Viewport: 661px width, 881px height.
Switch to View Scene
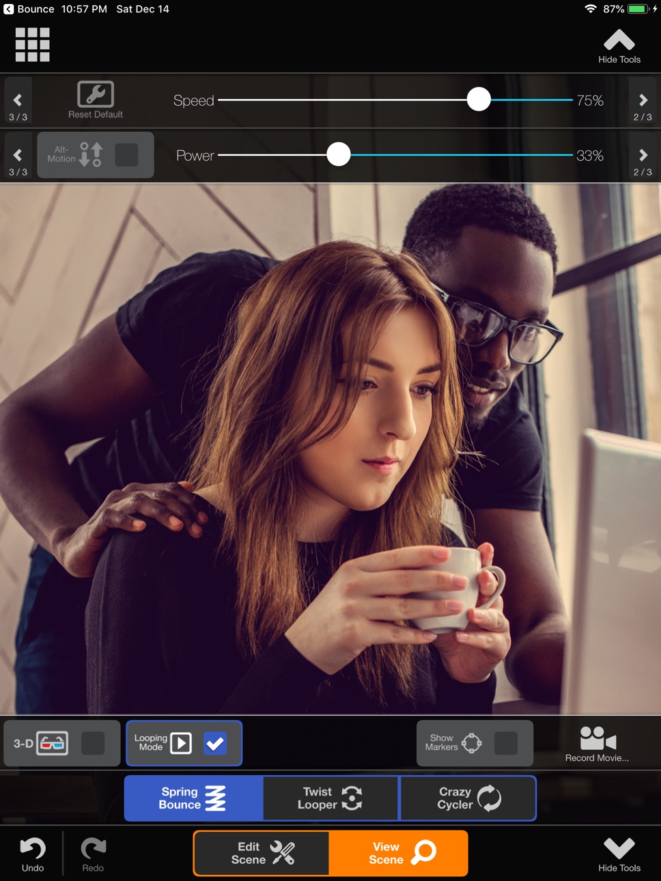click(399, 853)
